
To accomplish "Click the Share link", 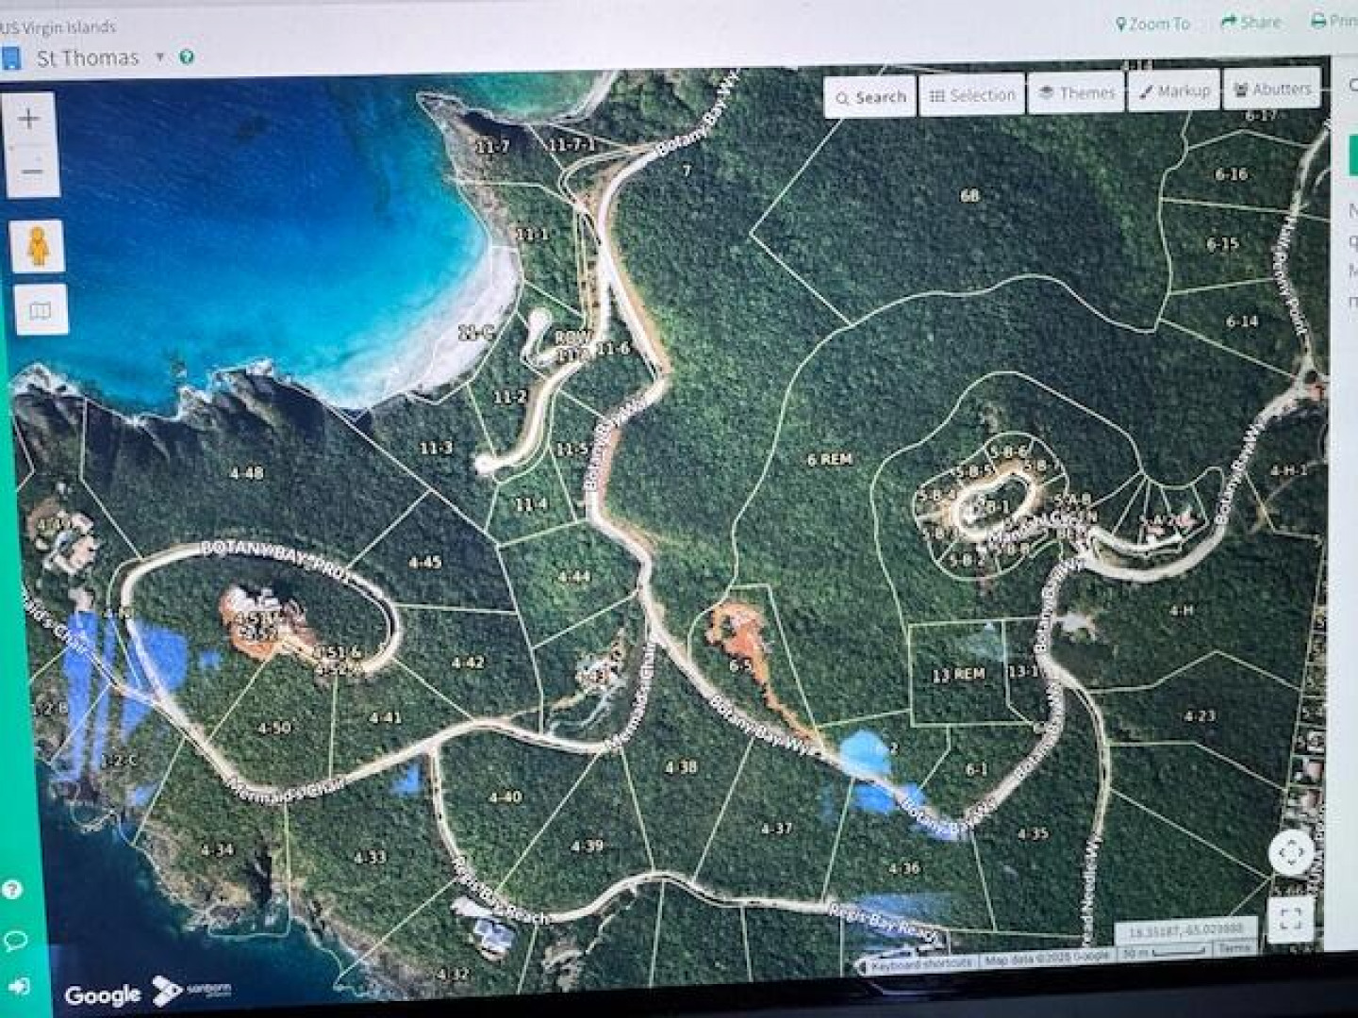I will 1250,22.
